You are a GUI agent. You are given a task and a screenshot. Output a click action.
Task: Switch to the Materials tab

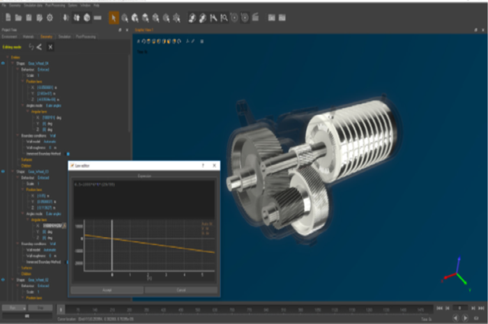pyautogui.click(x=29, y=38)
